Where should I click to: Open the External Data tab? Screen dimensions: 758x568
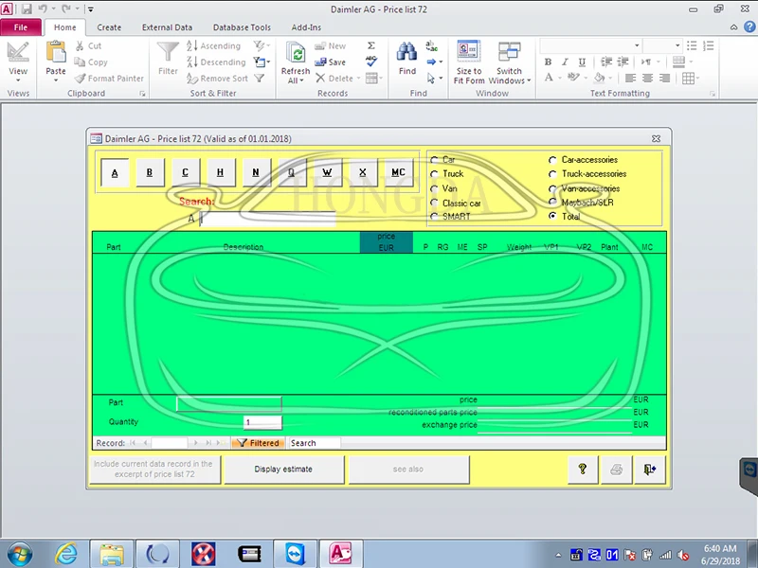[x=167, y=27]
